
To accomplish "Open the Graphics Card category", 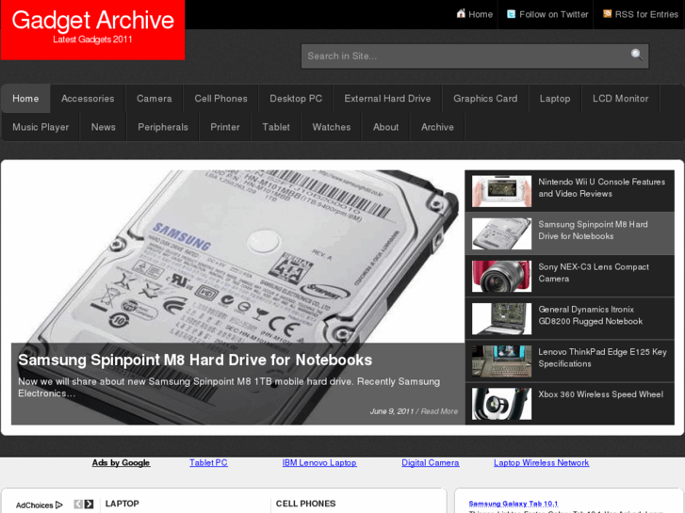I will [x=485, y=99].
